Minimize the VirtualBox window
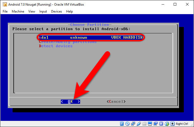 click(x=163, y=5)
